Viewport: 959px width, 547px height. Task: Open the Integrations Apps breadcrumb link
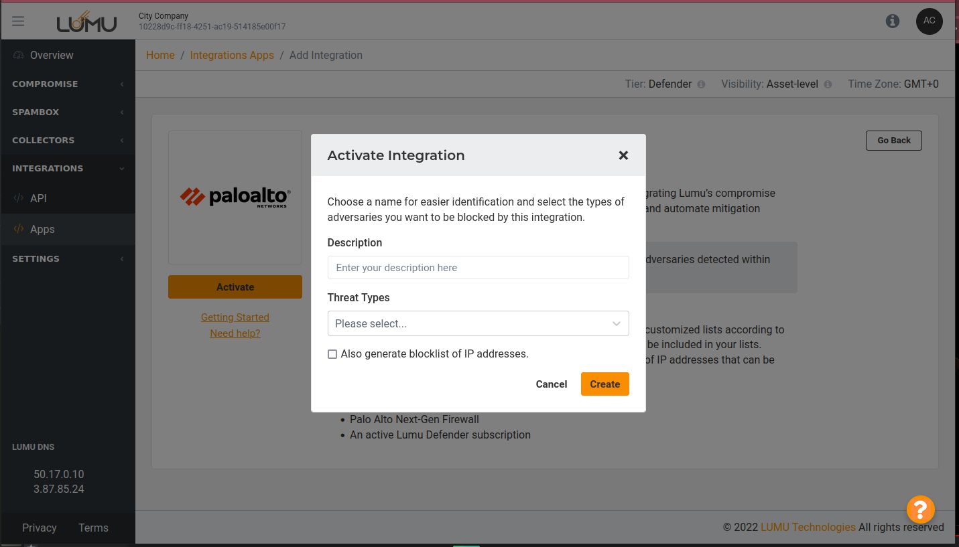pos(232,55)
